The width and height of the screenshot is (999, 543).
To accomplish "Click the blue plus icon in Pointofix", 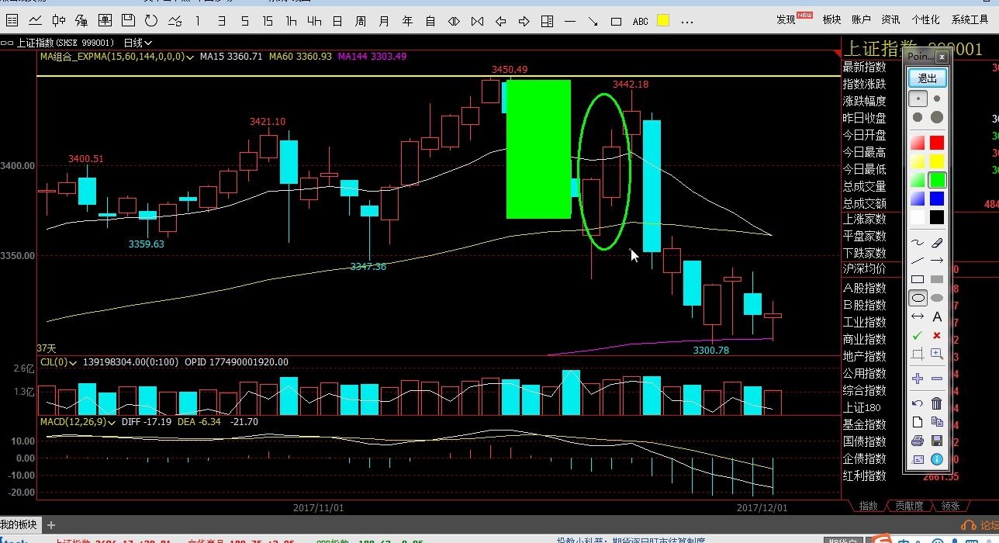I will click(918, 379).
